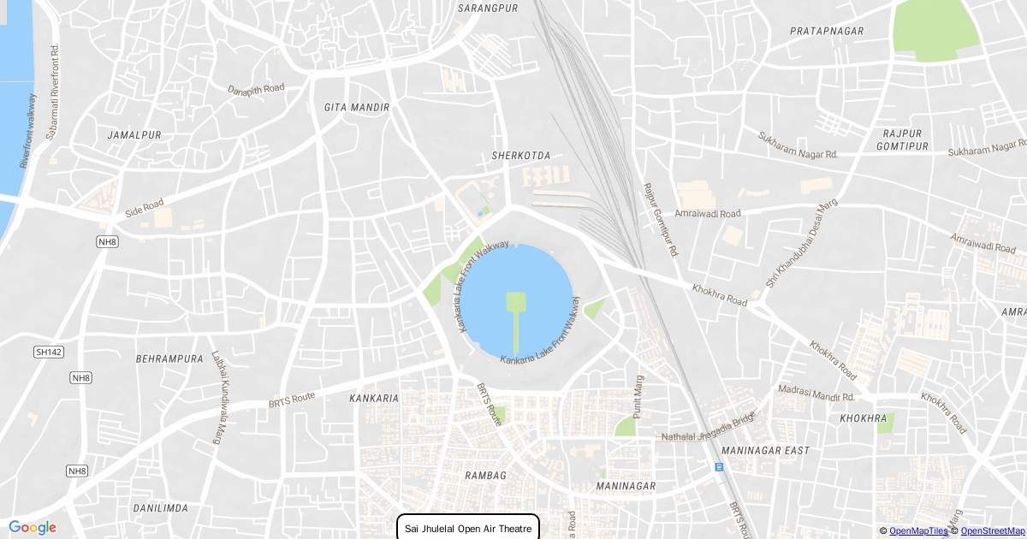Open the OpenMapTiles attribution link
This screenshot has width=1027, height=539.
coord(918,531)
